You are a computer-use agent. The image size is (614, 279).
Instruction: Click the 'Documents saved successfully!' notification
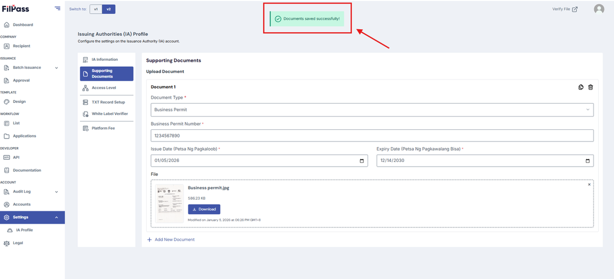[x=308, y=19]
